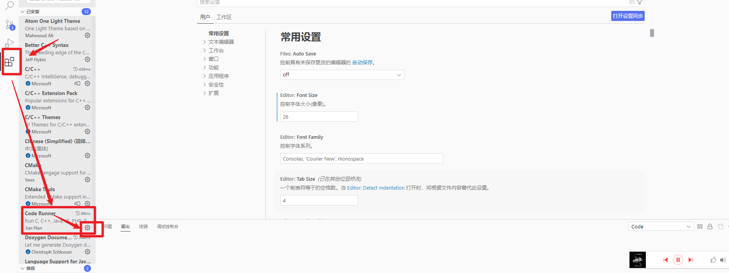The image size is (729, 273).
Task: Open the gear menu for Chinese (Simplified) pack
Action: click(x=87, y=156)
